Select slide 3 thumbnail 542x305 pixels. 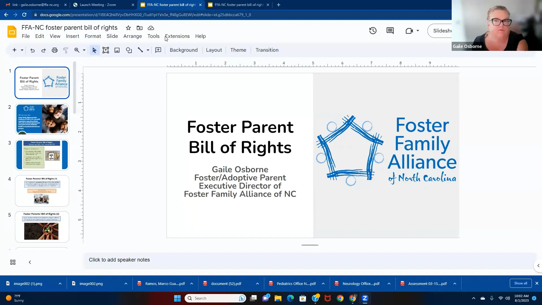pyautogui.click(x=42, y=155)
